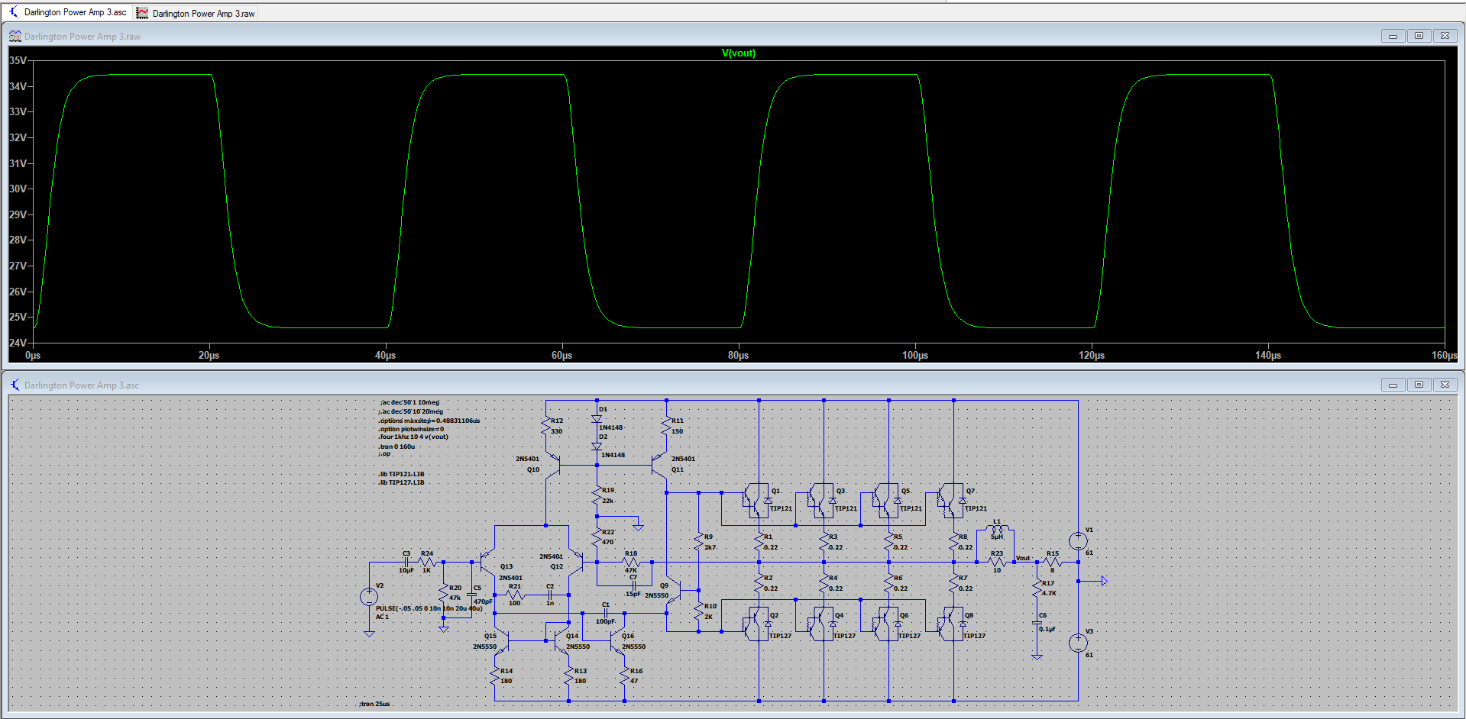Screen dimensions: 1466x719
Task: Click the 120µs time axis label
Action: (x=1092, y=355)
